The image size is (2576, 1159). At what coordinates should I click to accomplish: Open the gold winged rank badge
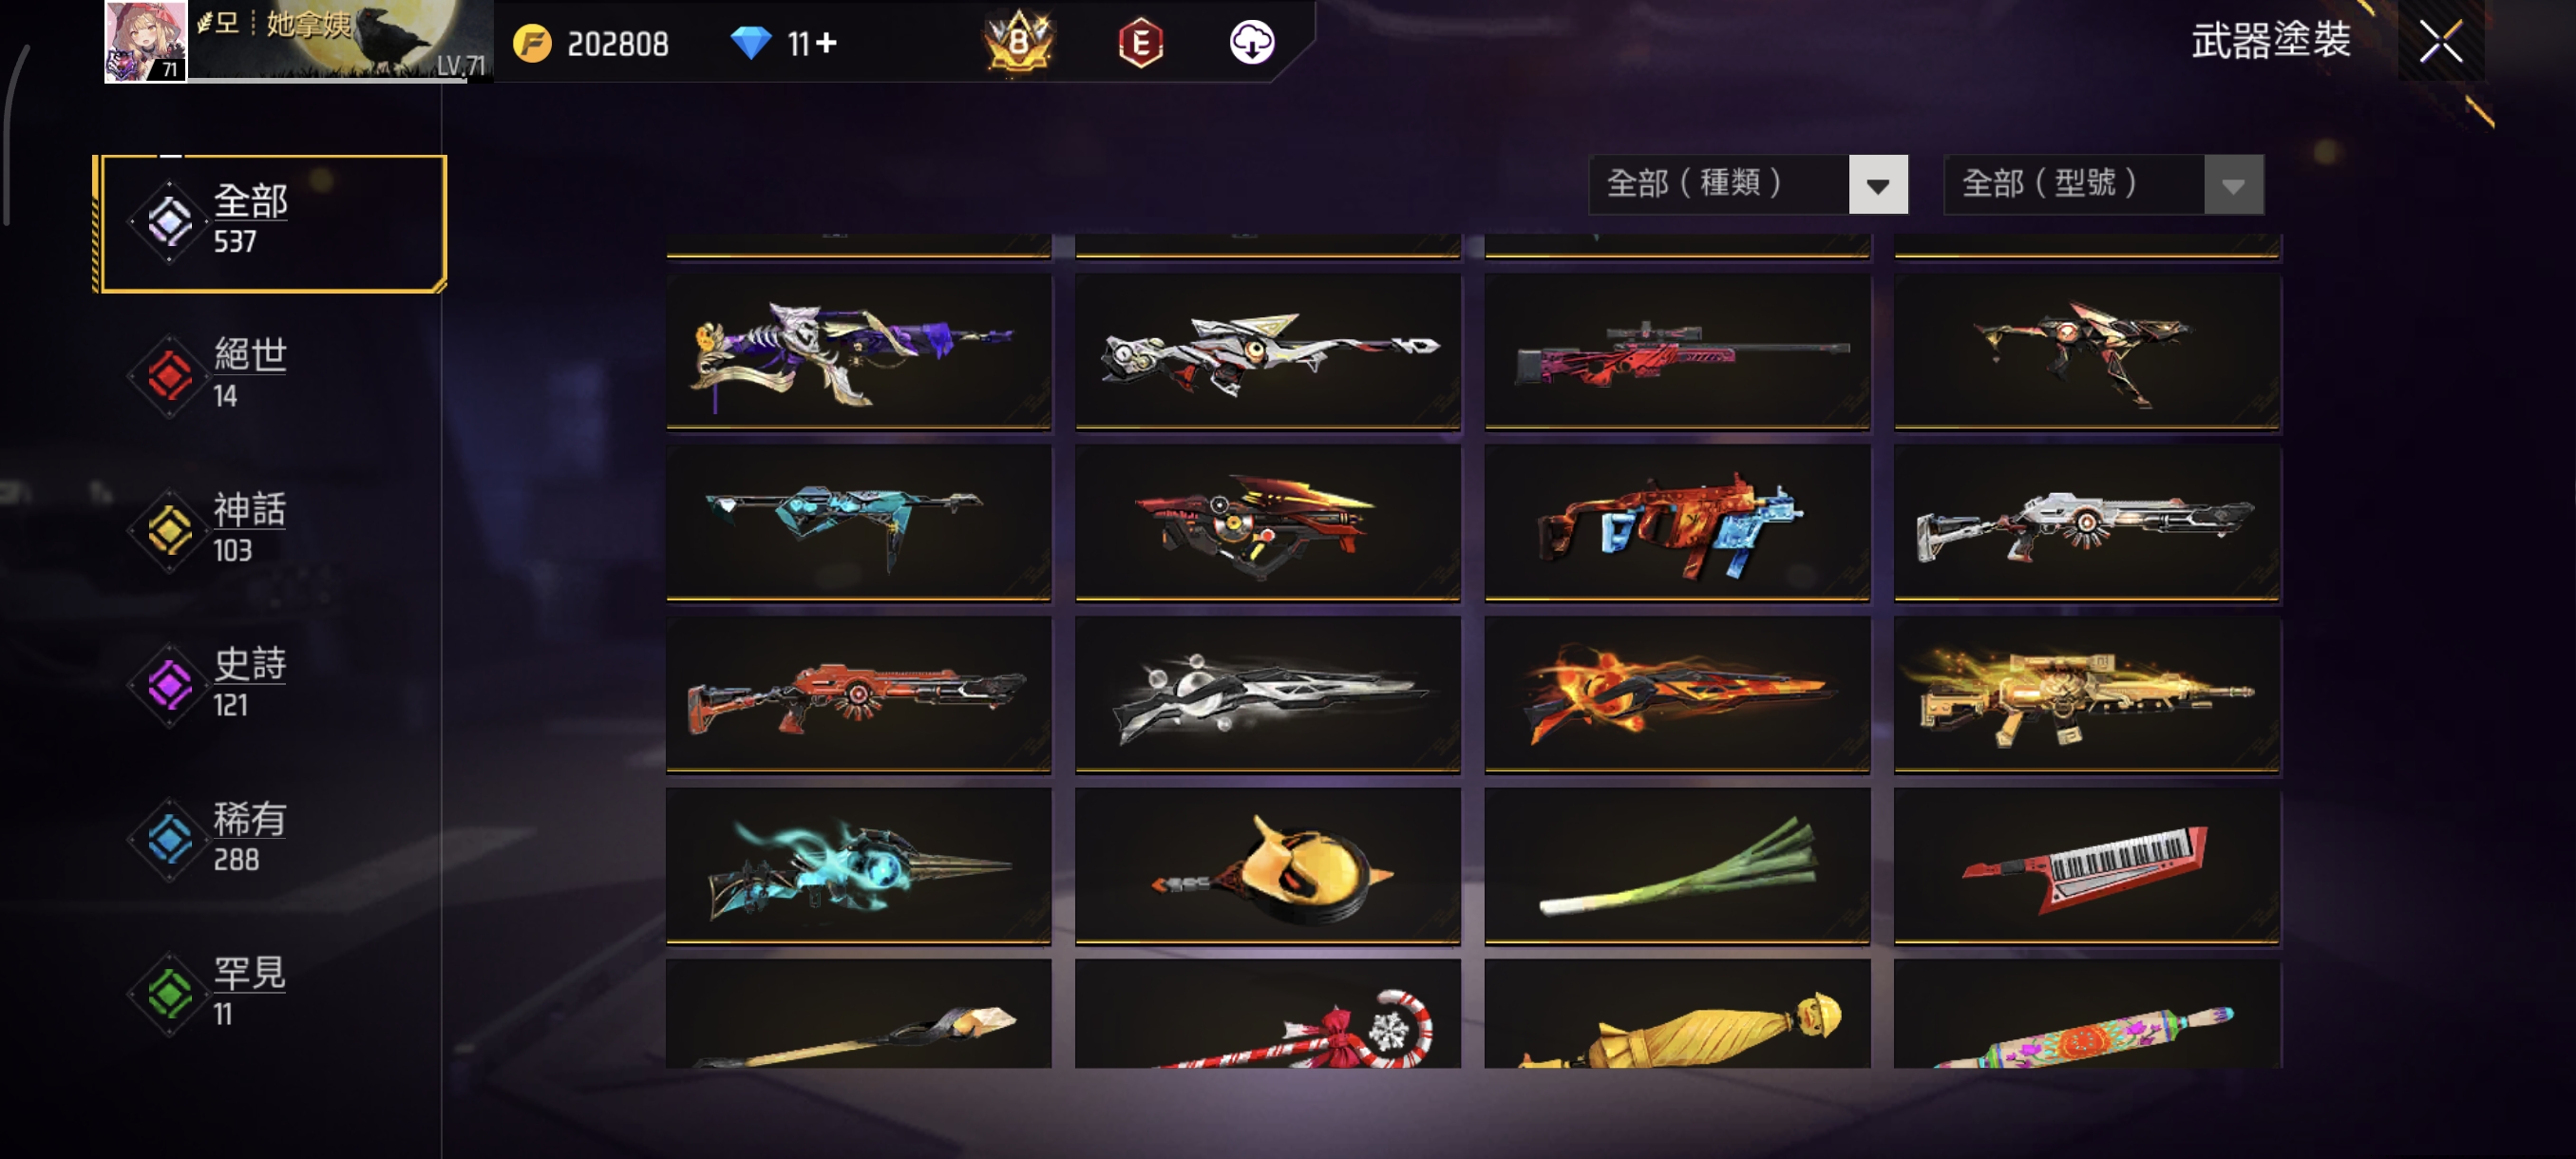point(1018,41)
